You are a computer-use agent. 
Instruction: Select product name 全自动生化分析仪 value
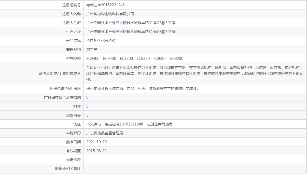(x=101, y=41)
